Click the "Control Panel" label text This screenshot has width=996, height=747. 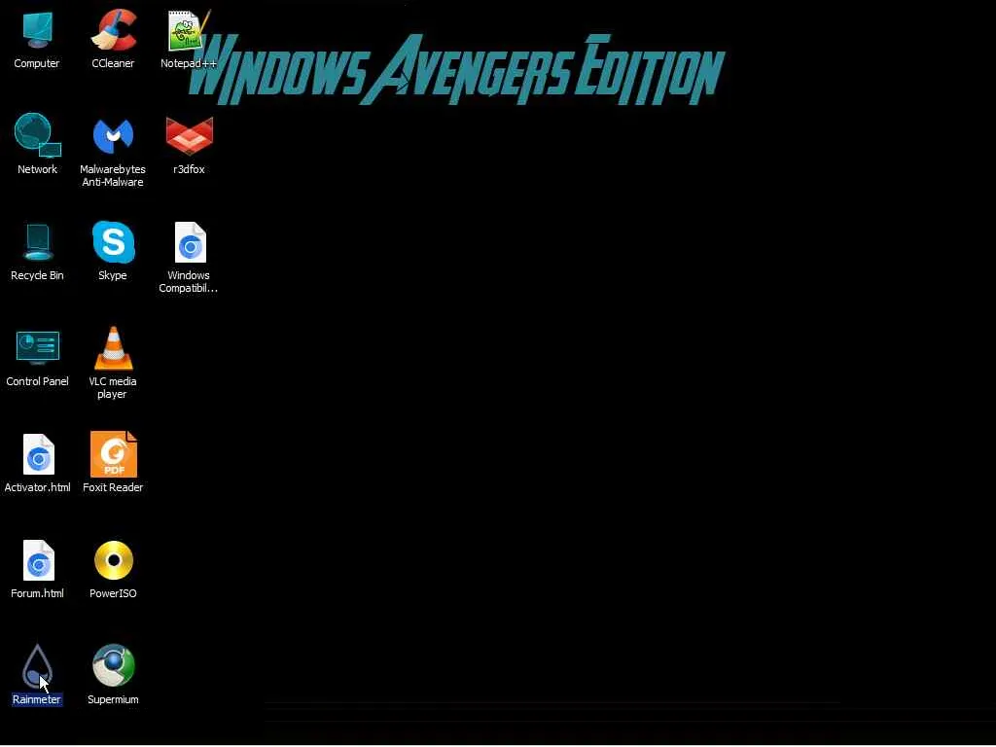click(38, 381)
